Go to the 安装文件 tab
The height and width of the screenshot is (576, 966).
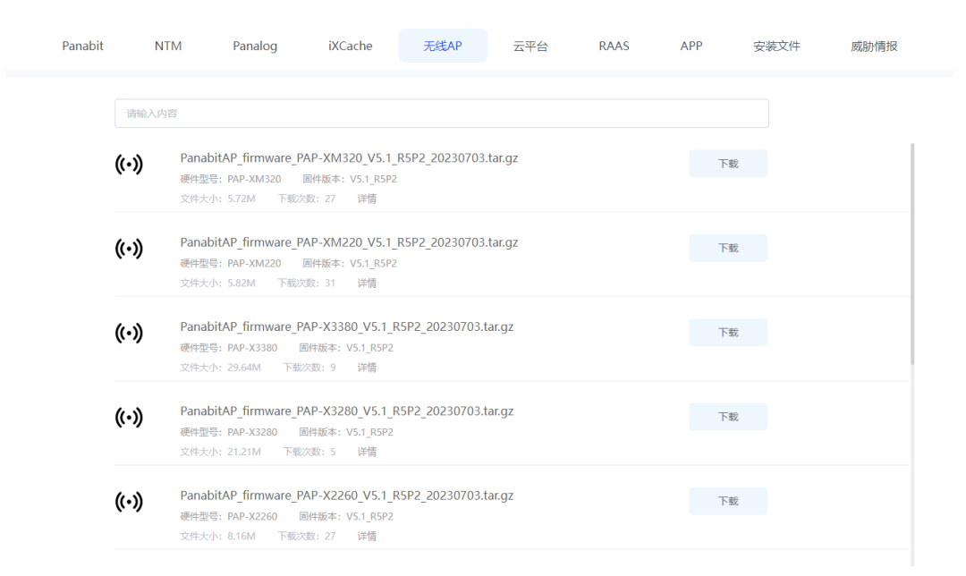(x=776, y=47)
